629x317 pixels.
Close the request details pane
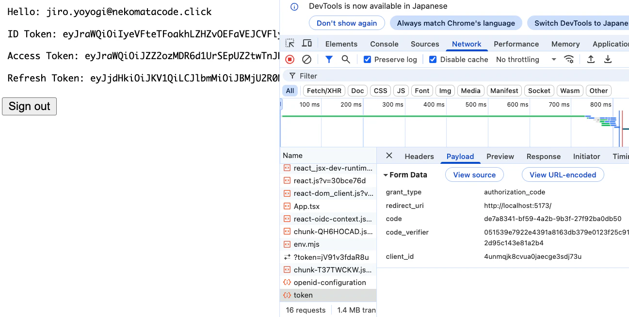[389, 156]
